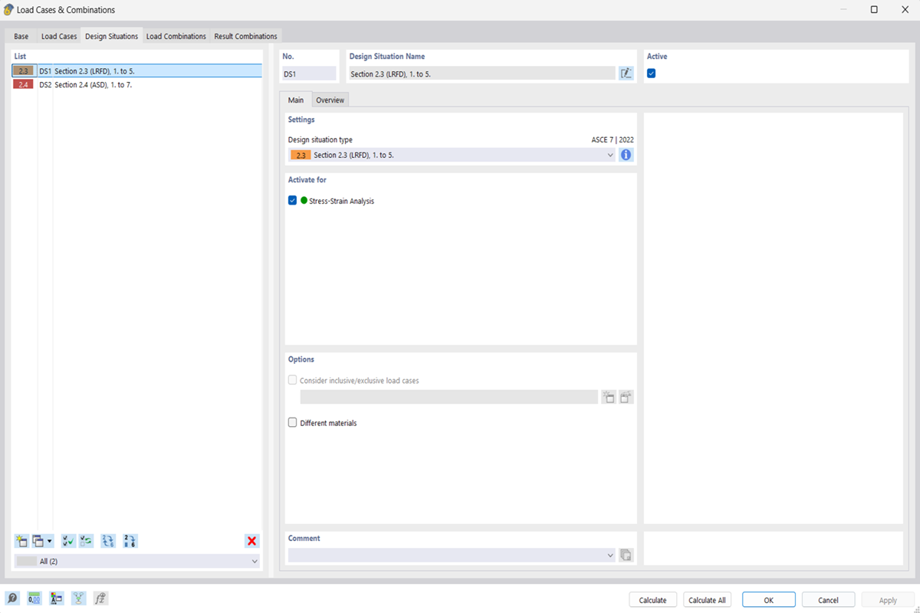920x613 pixels.
Task: Click the brown 2.3 color tag in list
Action: point(23,70)
